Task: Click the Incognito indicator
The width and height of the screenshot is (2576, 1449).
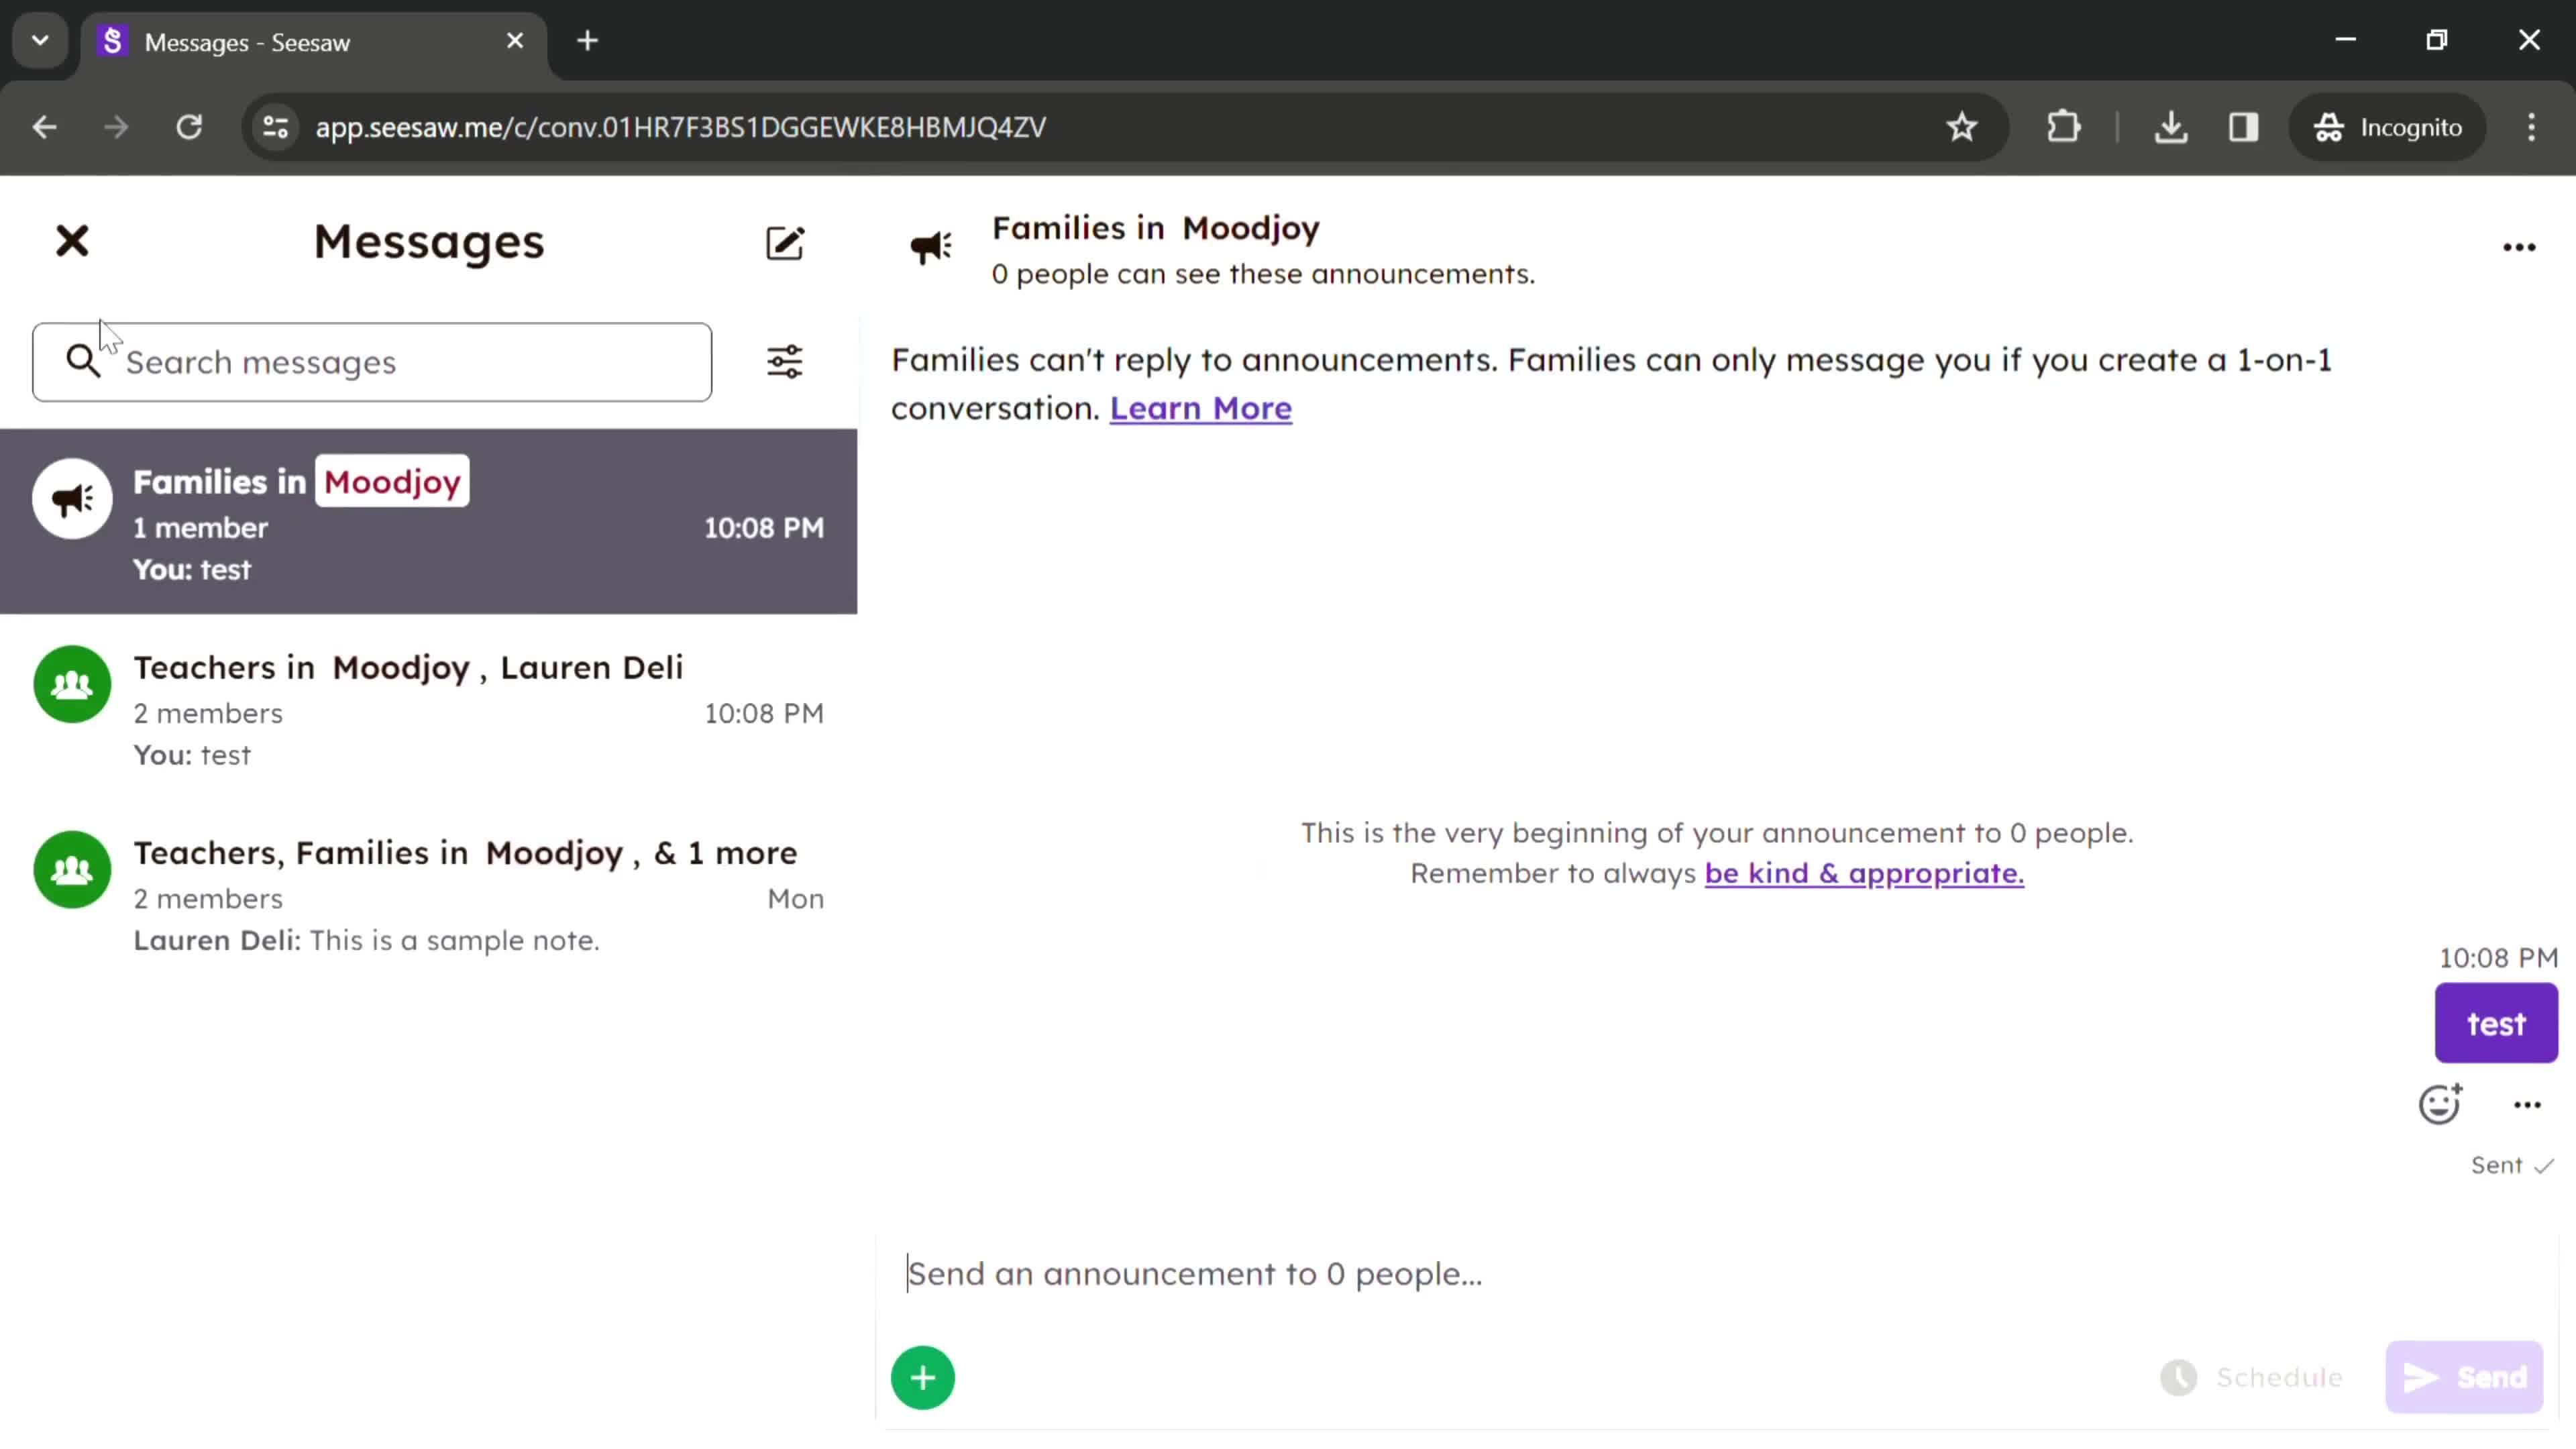Action: tap(2387, 127)
